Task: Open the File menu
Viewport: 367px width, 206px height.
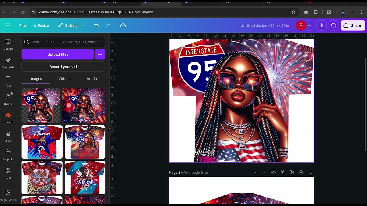Action: (x=22, y=25)
